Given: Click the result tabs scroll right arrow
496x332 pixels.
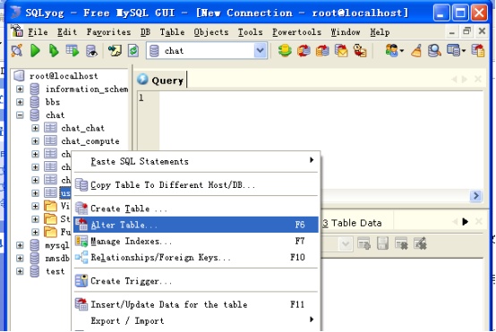Looking at the screenshot, I should (x=465, y=222).
